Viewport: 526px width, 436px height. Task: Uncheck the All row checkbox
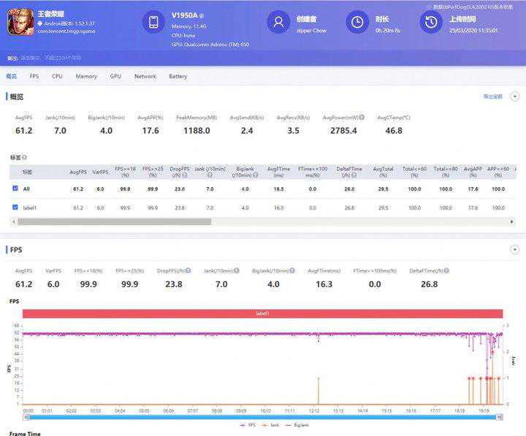click(16, 189)
